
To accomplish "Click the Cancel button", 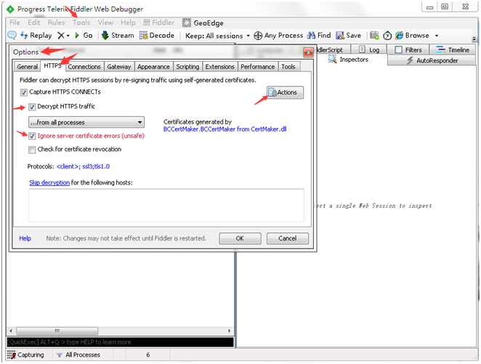I will [288, 238].
